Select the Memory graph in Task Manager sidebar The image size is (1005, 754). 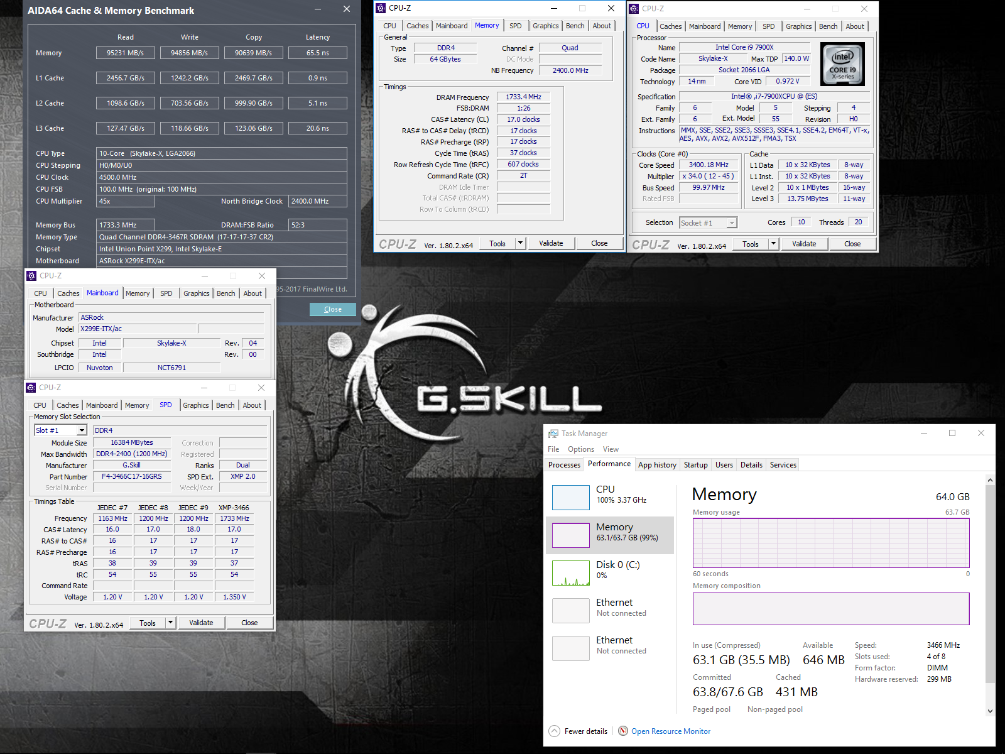click(570, 535)
